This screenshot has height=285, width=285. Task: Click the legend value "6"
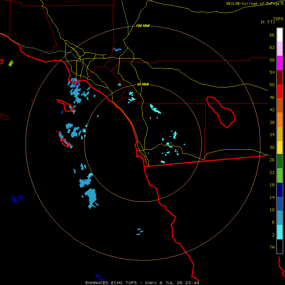point(273,222)
